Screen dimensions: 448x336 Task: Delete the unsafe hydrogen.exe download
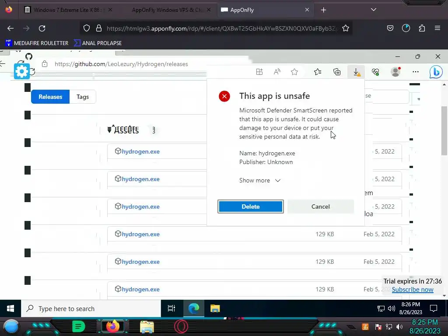pos(251,206)
